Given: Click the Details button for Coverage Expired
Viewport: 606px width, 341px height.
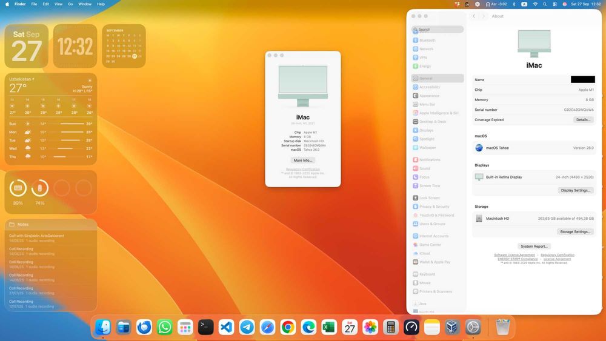Looking at the screenshot, I should [583, 120].
